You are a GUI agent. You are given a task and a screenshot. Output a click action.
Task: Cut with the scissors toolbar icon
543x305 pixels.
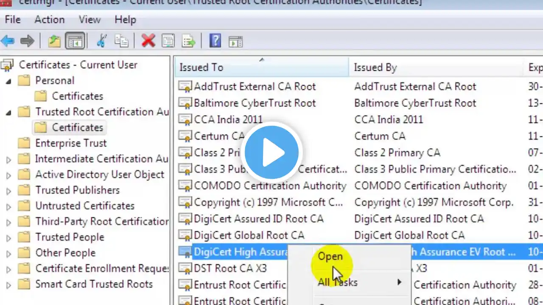102,41
